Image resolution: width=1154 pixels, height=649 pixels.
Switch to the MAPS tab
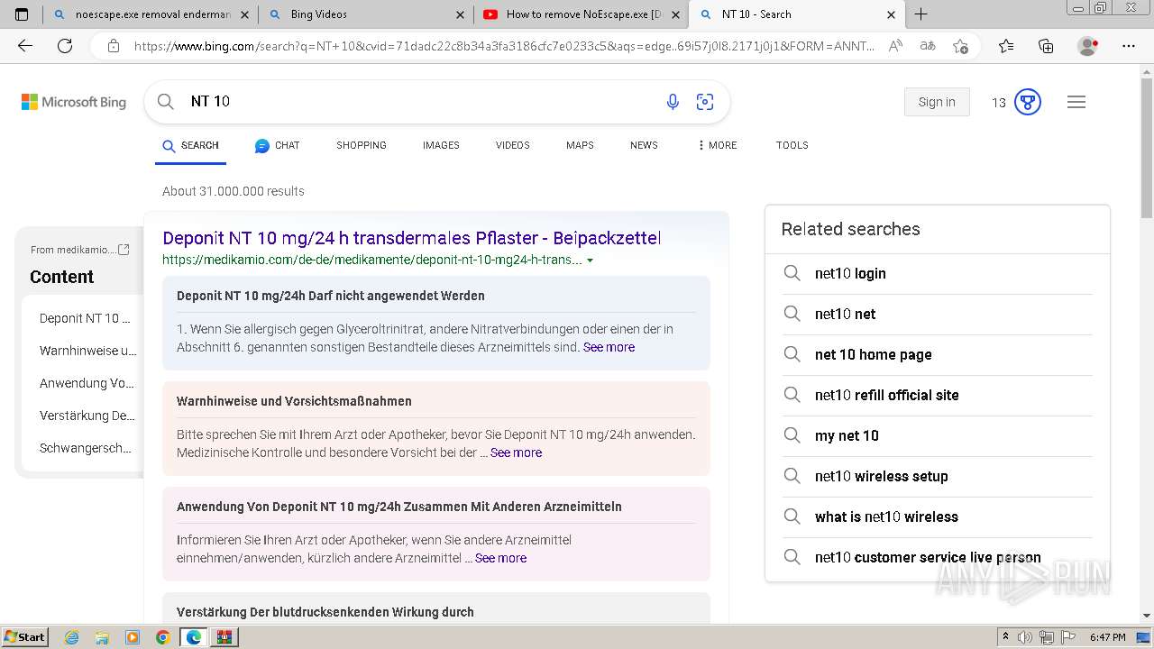tap(580, 145)
